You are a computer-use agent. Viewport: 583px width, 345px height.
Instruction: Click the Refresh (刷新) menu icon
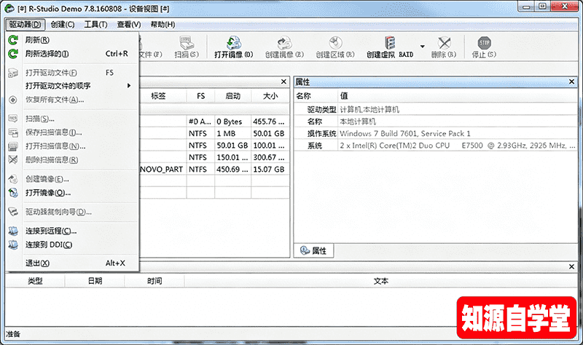click(13, 40)
